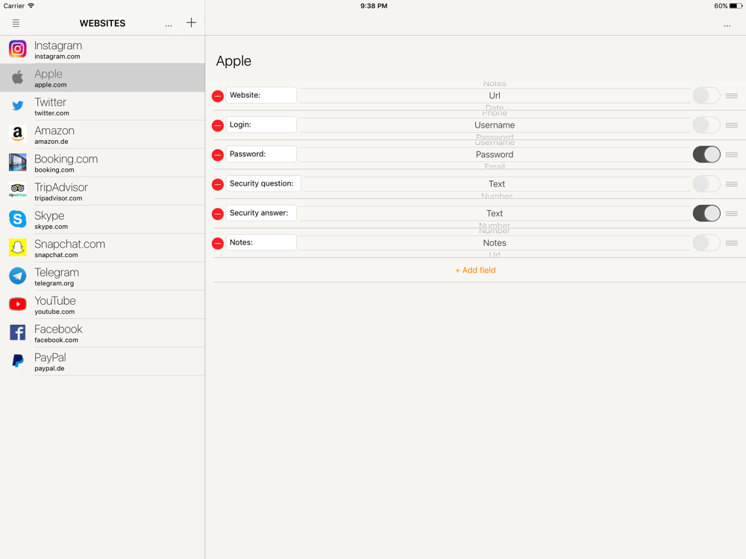
Task: Grab the reorder handle on the Login row
Action: [731, 125]
